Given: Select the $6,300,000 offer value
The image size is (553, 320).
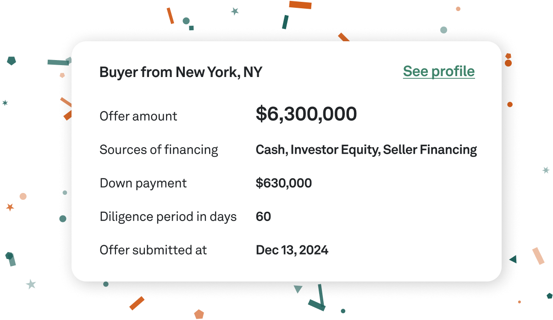Looking at the screenshot, I should coord(306,114).
